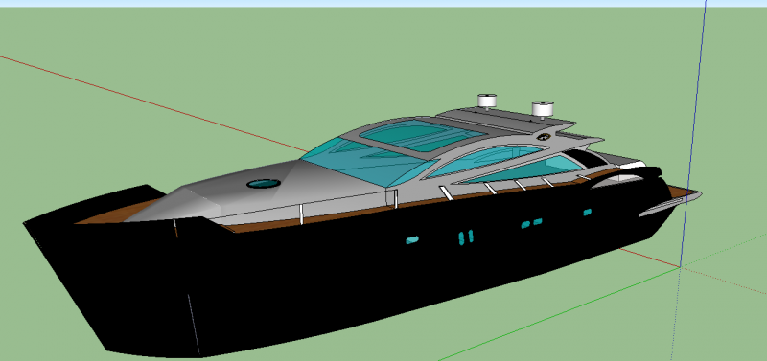This screenshot has width=767, height=361.
Task: Click the round hatch on the foredeck
Action: point(264,184)
